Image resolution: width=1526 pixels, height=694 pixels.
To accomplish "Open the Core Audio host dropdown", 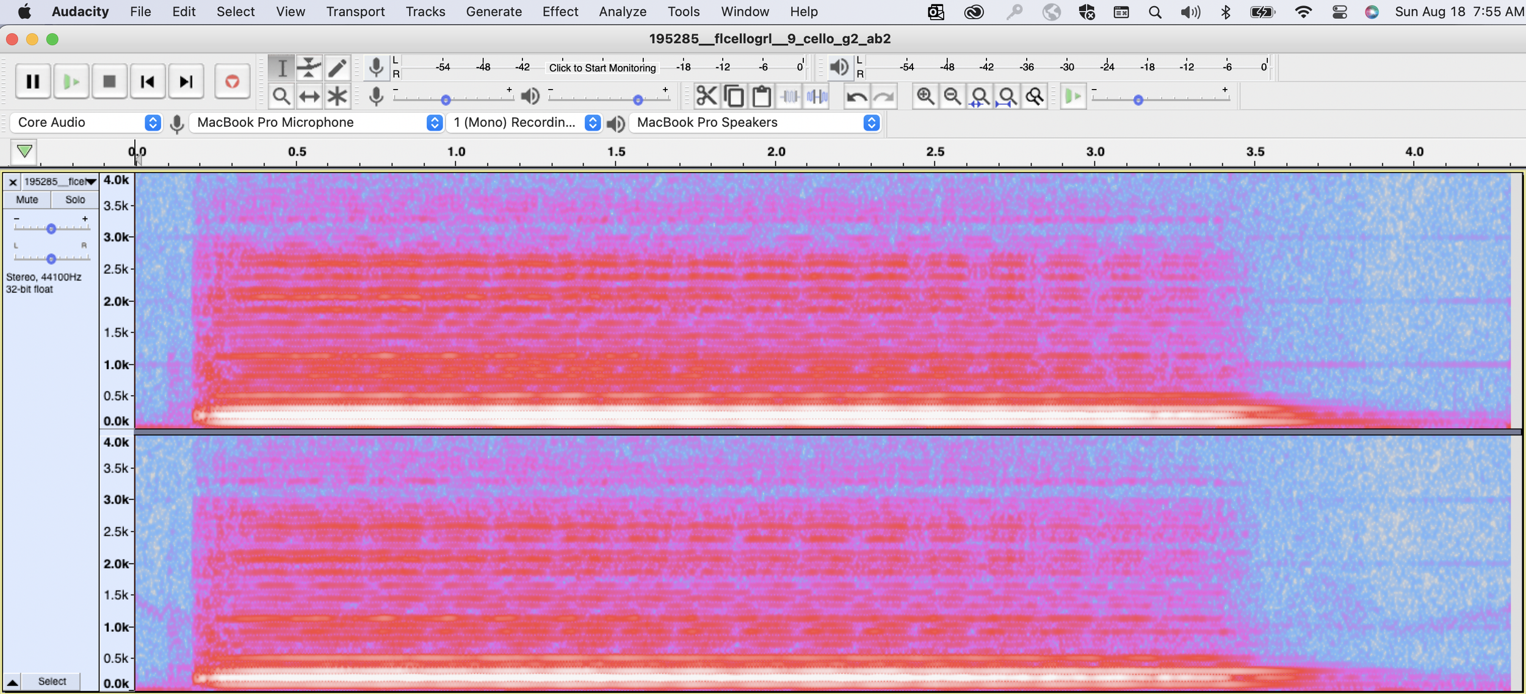I will 86,123.
